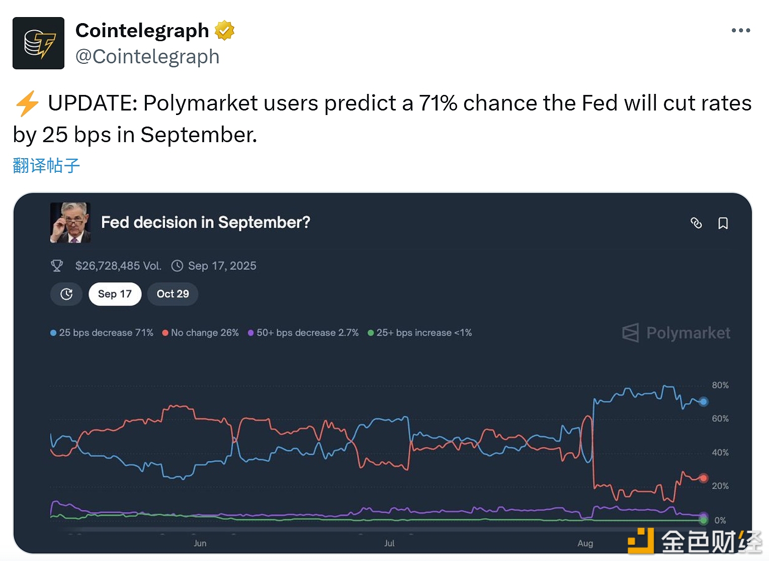Viewport: 769px width, 561px height.
Task: Switch to the Oct 29 tab
Action: click(173, 294)
